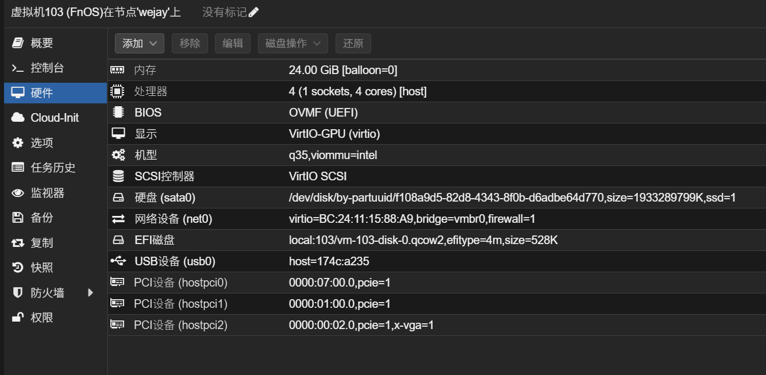Click the 内存 memory icon
766x375 pixels.
click(x=117, y=70)
